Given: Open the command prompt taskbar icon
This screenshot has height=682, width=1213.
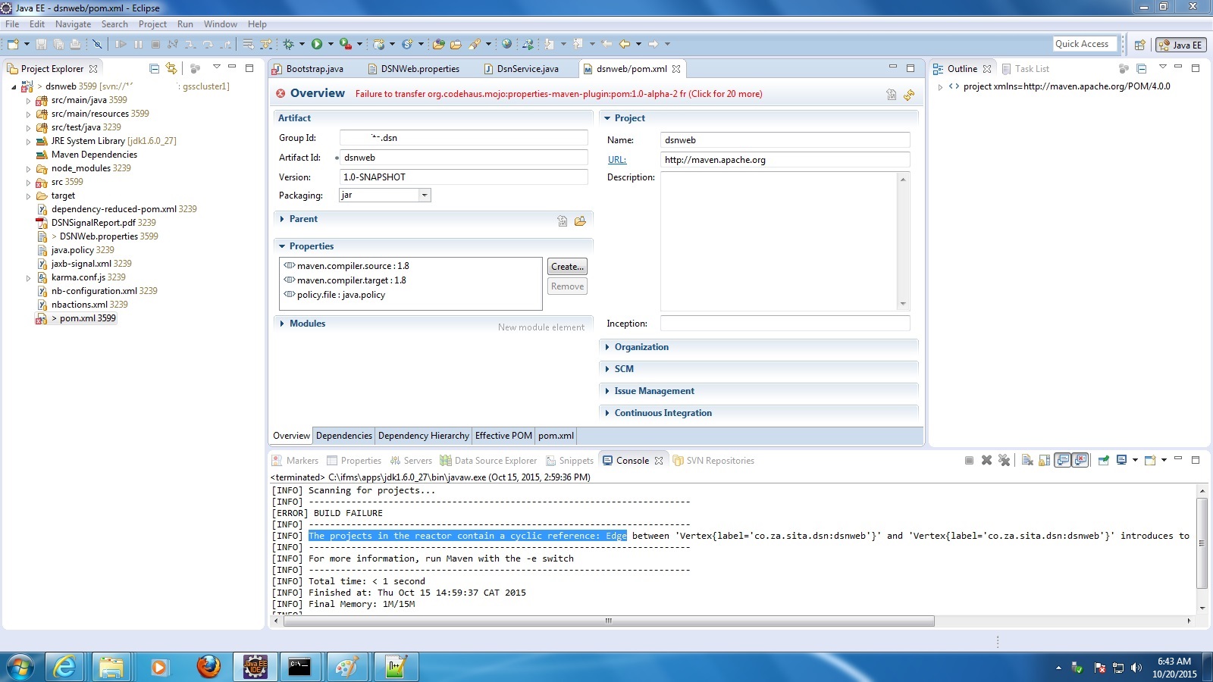Looking at the screenshot, I should (x=299, y=667).
